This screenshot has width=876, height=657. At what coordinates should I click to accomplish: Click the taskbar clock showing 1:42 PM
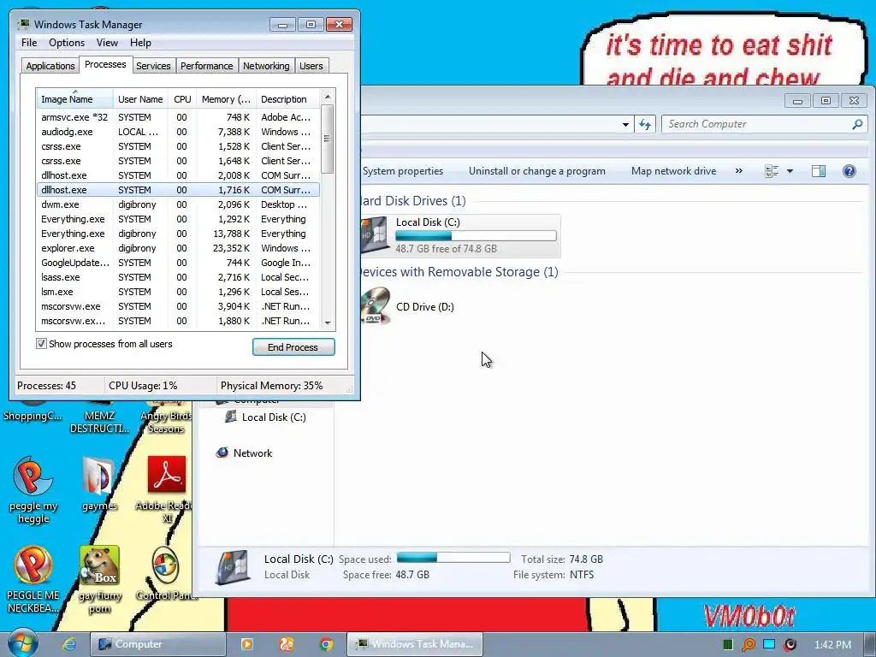pyautogui.click(x=832, y=644)
